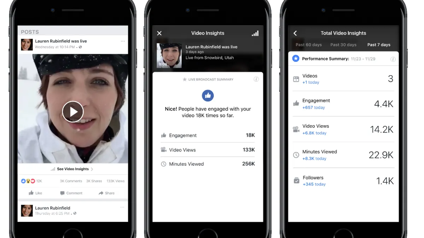Click the chevron next to See Video Insights

(92, 169)
